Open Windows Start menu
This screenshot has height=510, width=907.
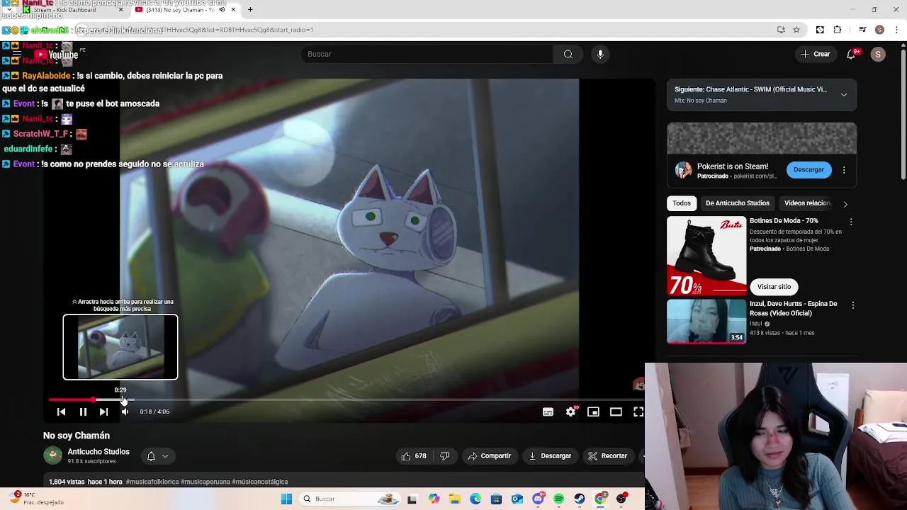286,499
